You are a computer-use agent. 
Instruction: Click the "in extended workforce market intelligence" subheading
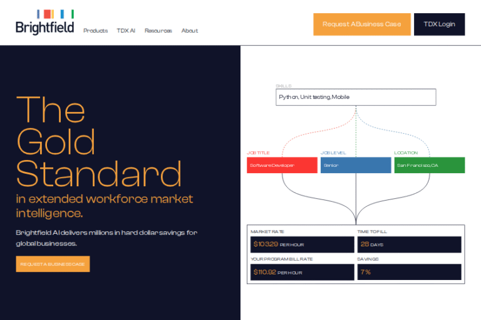(104, 206)
